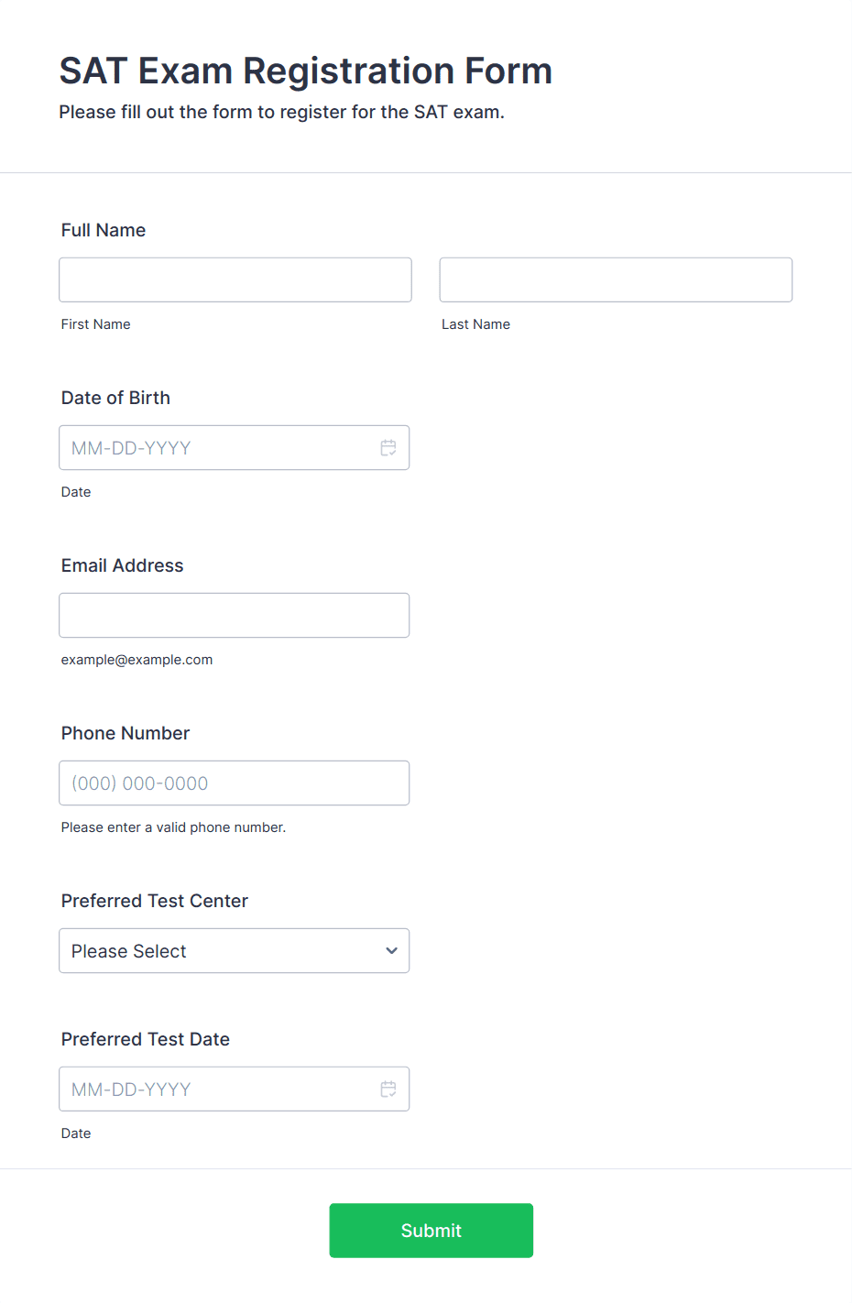The height and width of the screenshot is (1303, 852).
Task: Click the SAT Exam Registration Form heading
Action: click(306, 71)
